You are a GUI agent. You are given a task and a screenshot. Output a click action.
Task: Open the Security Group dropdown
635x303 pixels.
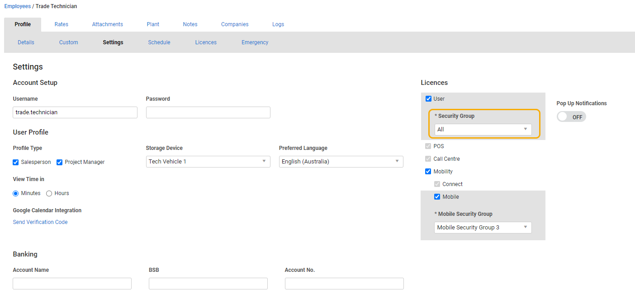tap(483, 130)
